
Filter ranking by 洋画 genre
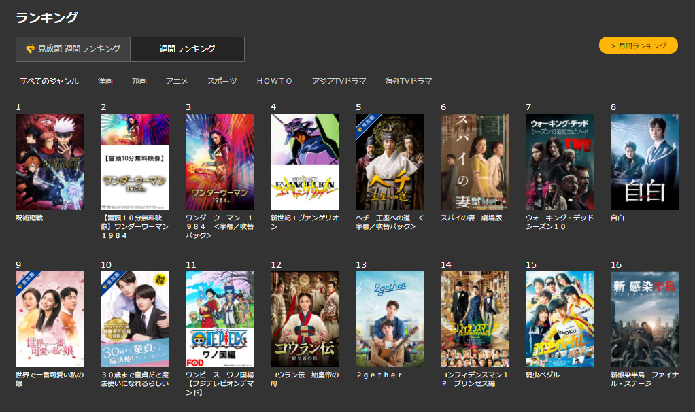click(x=105, y=81)
